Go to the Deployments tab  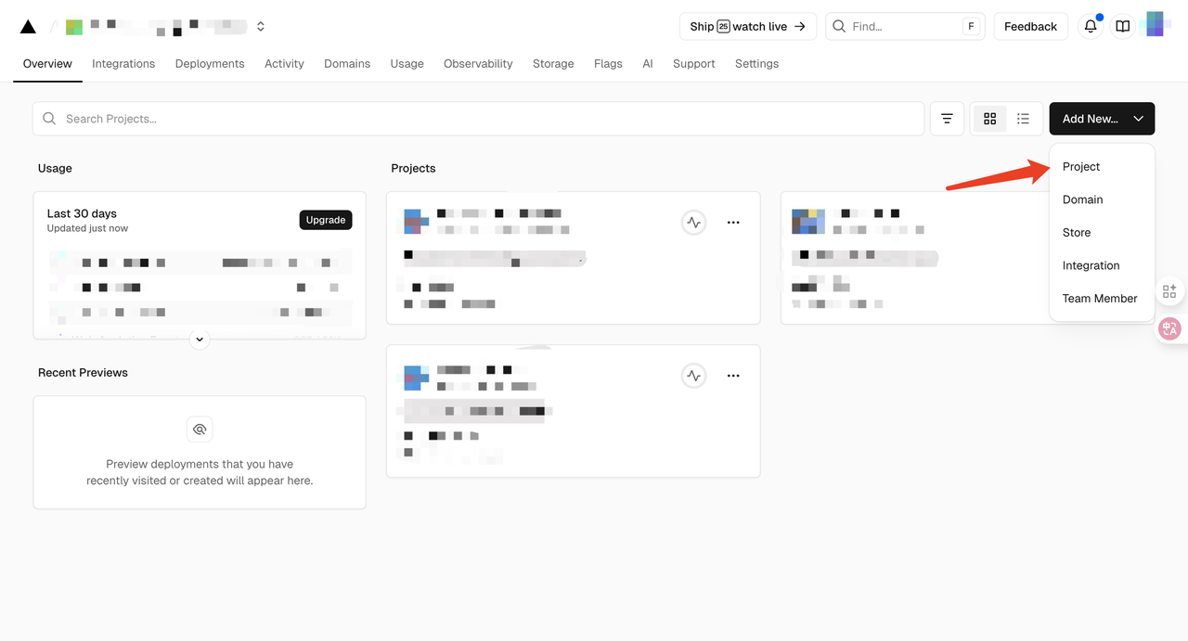[210, 64]
